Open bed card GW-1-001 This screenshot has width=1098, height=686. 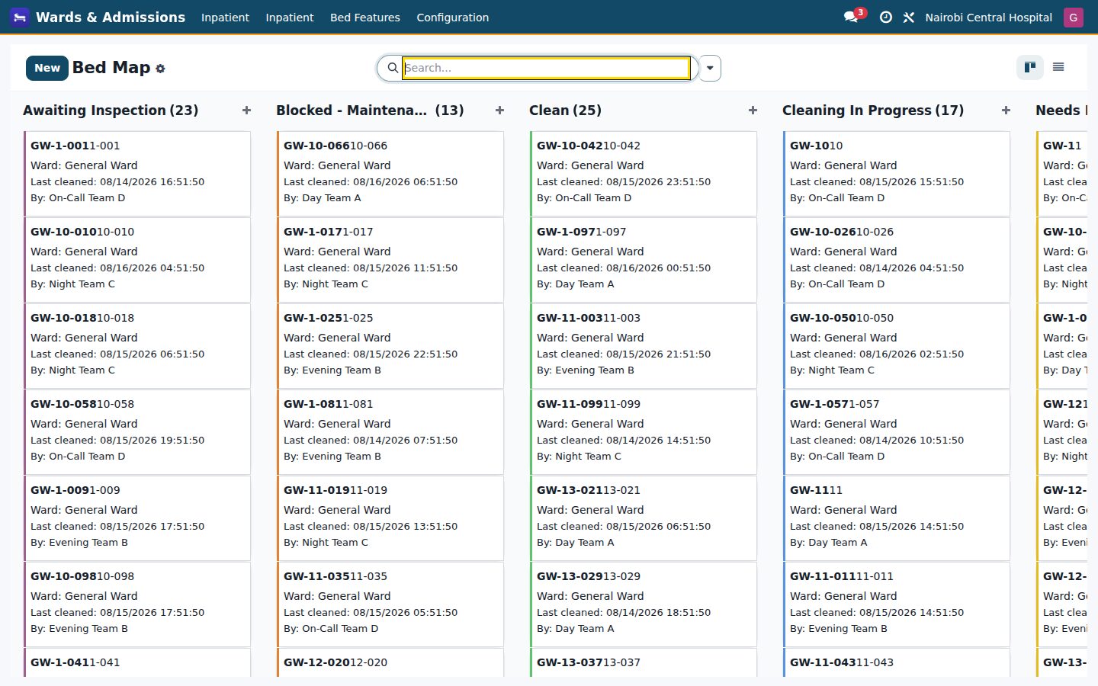click(x=137, y=174)
